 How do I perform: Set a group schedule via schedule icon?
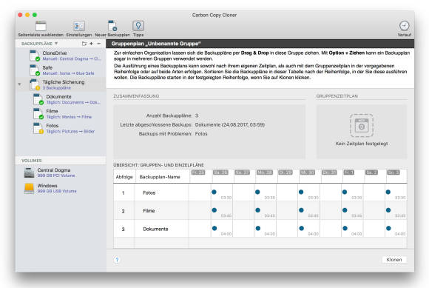(x=362, y=125)
